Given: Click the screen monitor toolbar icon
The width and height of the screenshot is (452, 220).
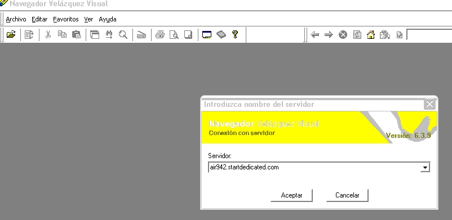Looking at the screenshot, I should pos(207,34).
